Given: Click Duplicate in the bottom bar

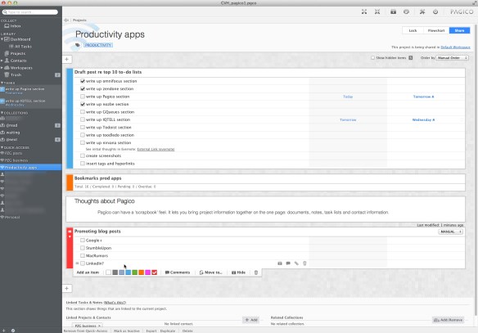Looking at the screenshot, I should pos(168,331).
